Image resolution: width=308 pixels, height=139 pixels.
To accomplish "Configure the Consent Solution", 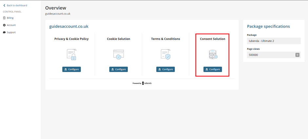I will tap(213, 69).
